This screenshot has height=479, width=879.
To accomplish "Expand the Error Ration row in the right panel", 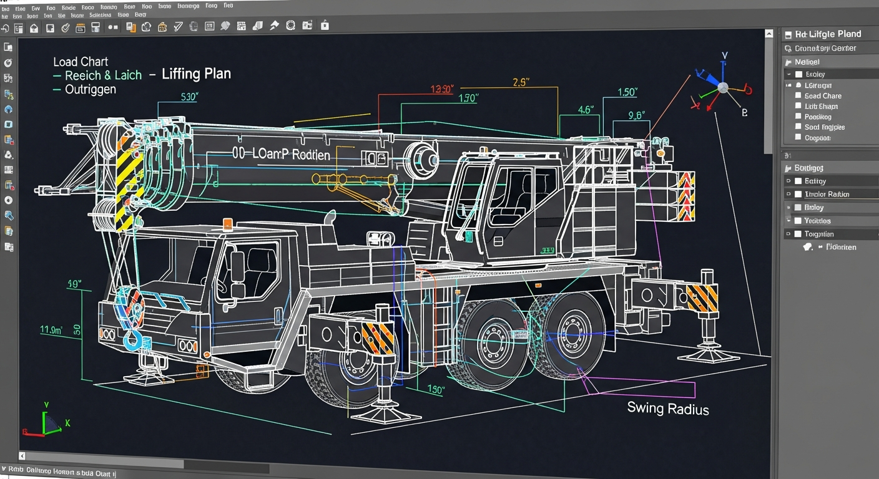I will pyautogui.click(x=787, y=193).
